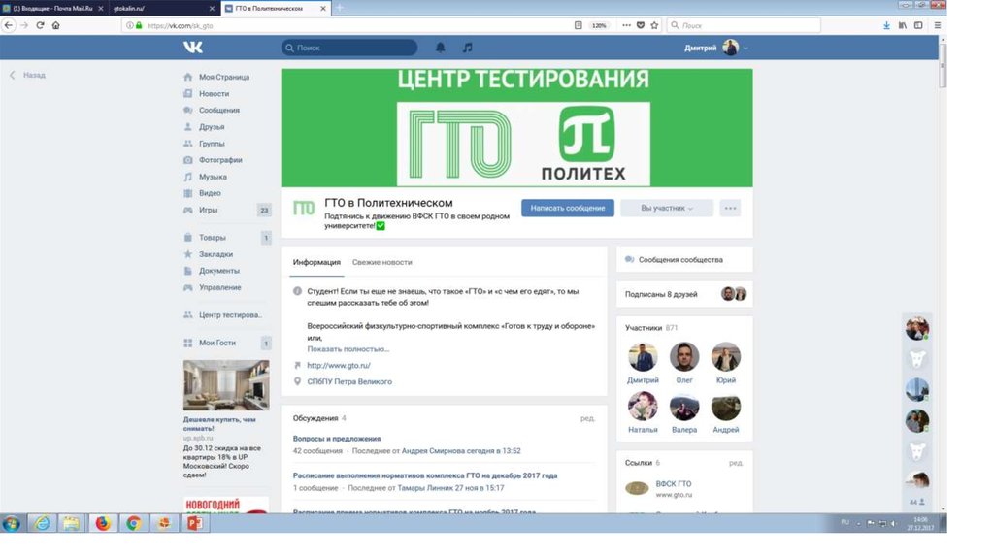
Task: Open the three-dots community actions menu
Action: (730, 208)
